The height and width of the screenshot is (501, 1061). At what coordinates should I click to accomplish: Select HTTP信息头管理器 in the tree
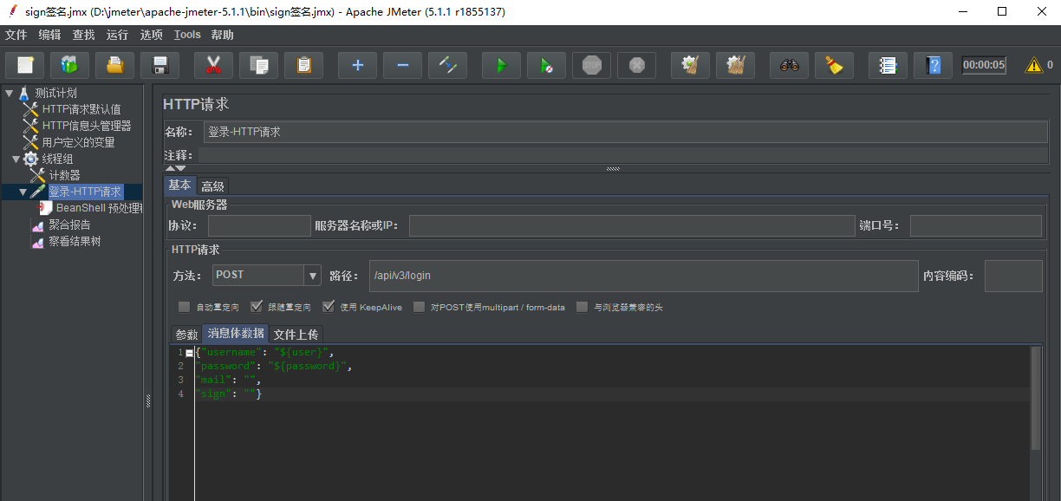click(x=87, y=126)
